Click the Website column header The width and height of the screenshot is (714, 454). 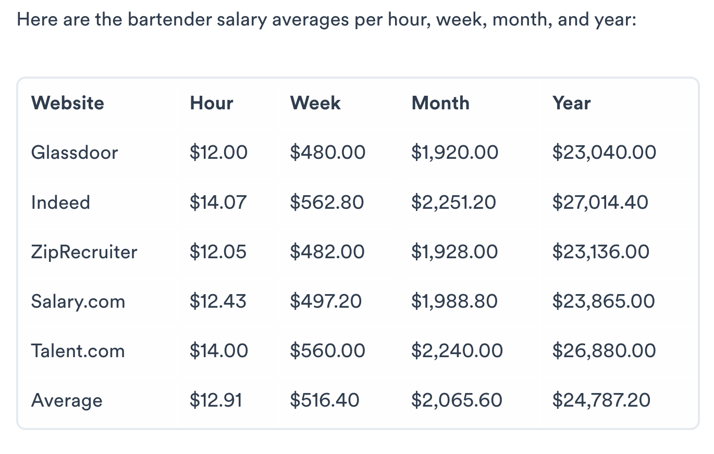[x=68, y=103]
